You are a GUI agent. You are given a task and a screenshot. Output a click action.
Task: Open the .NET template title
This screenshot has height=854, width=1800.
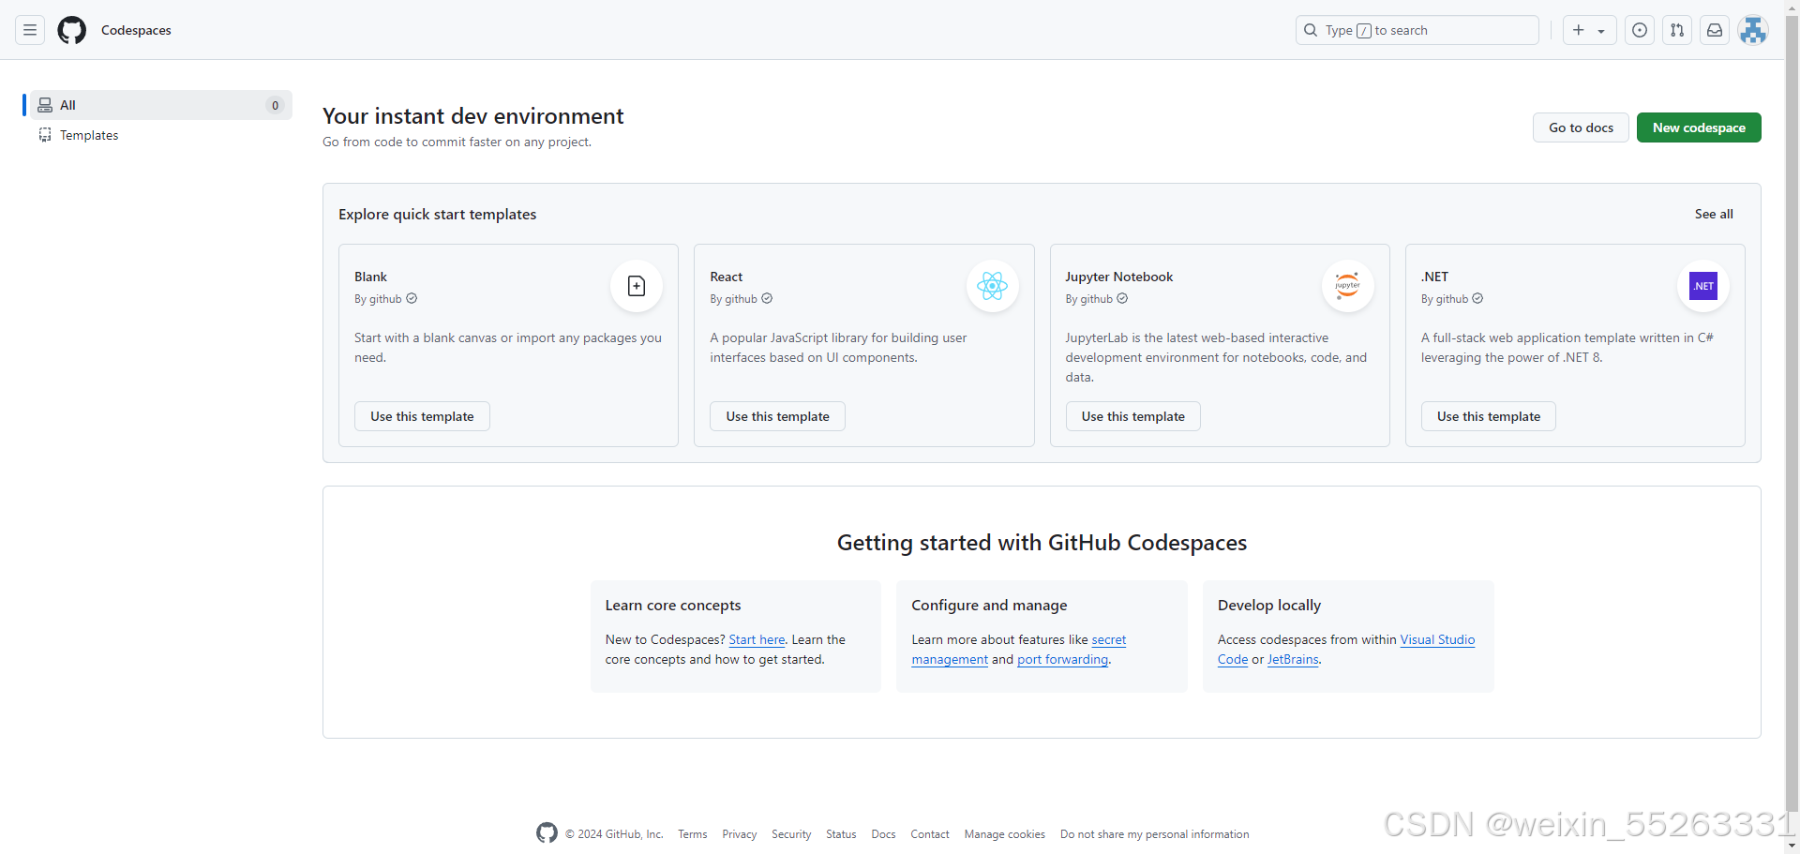1434,277
